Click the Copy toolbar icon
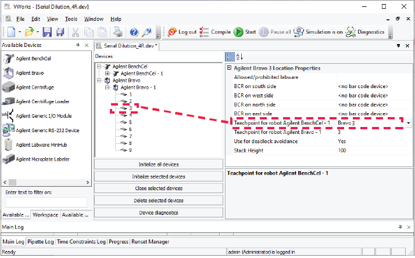This screenshot has height=258, width=415. coord(89,32)
